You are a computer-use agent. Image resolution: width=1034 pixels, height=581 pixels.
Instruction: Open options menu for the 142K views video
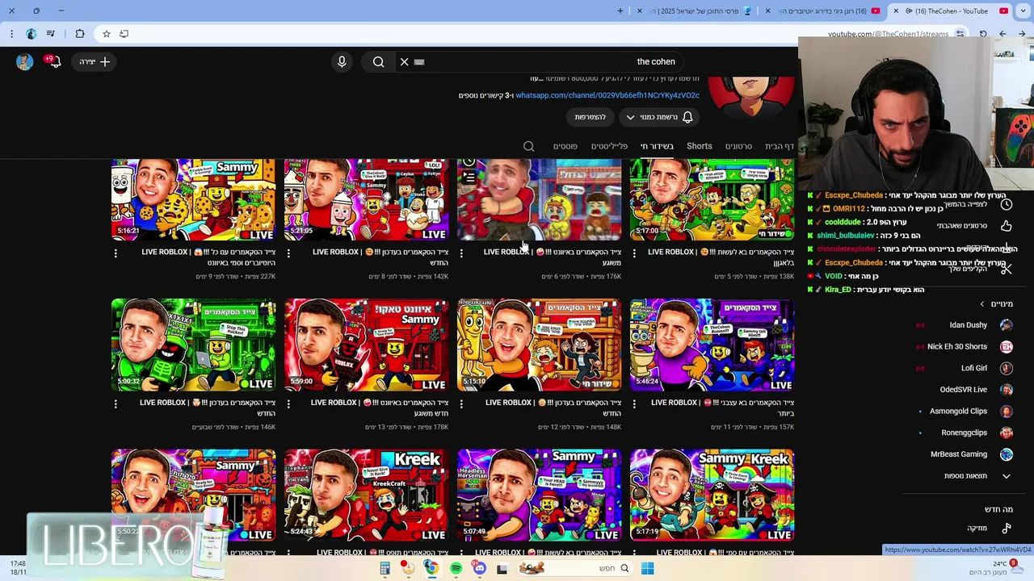click(x=288, y=253)
